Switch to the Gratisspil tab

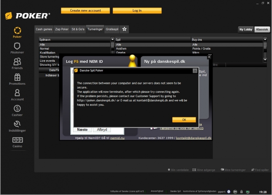[112, 29]
